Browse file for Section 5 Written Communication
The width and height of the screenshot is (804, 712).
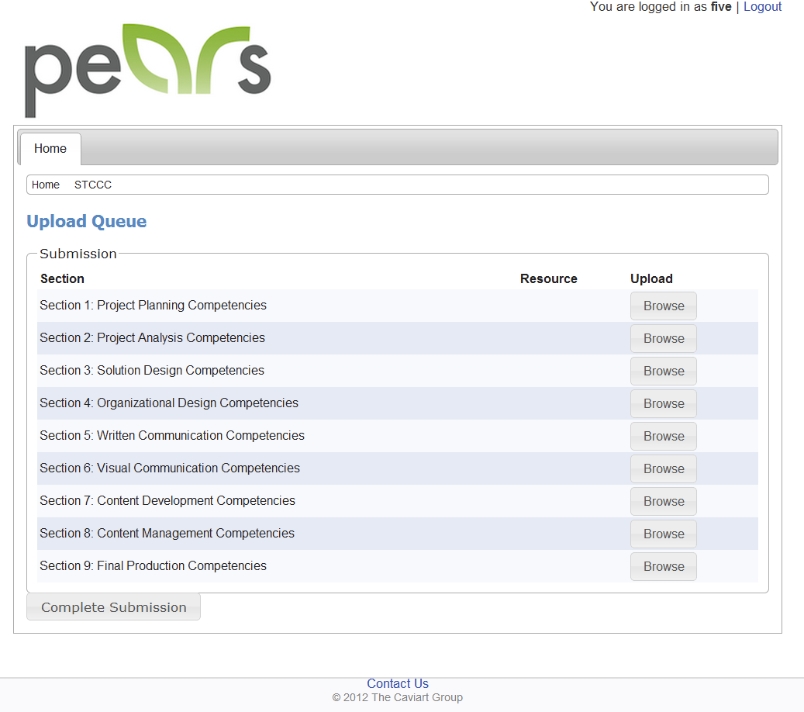[x=663, y=436]
